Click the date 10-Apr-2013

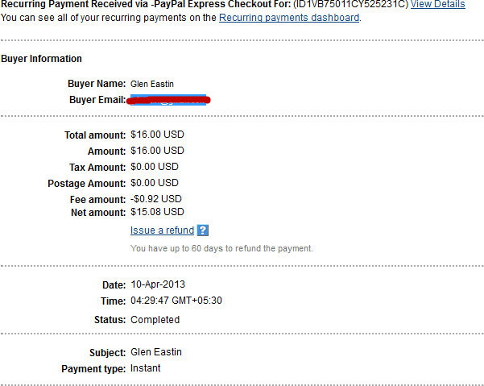tap(158, 284)
